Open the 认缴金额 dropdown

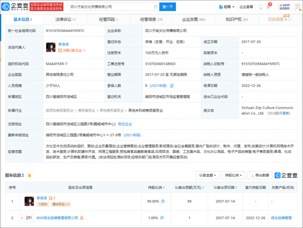coord(207,175)
